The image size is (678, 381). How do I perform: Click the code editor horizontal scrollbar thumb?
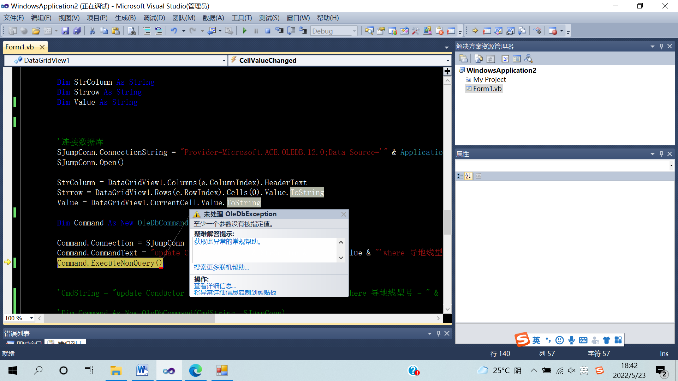pos(129,318)
